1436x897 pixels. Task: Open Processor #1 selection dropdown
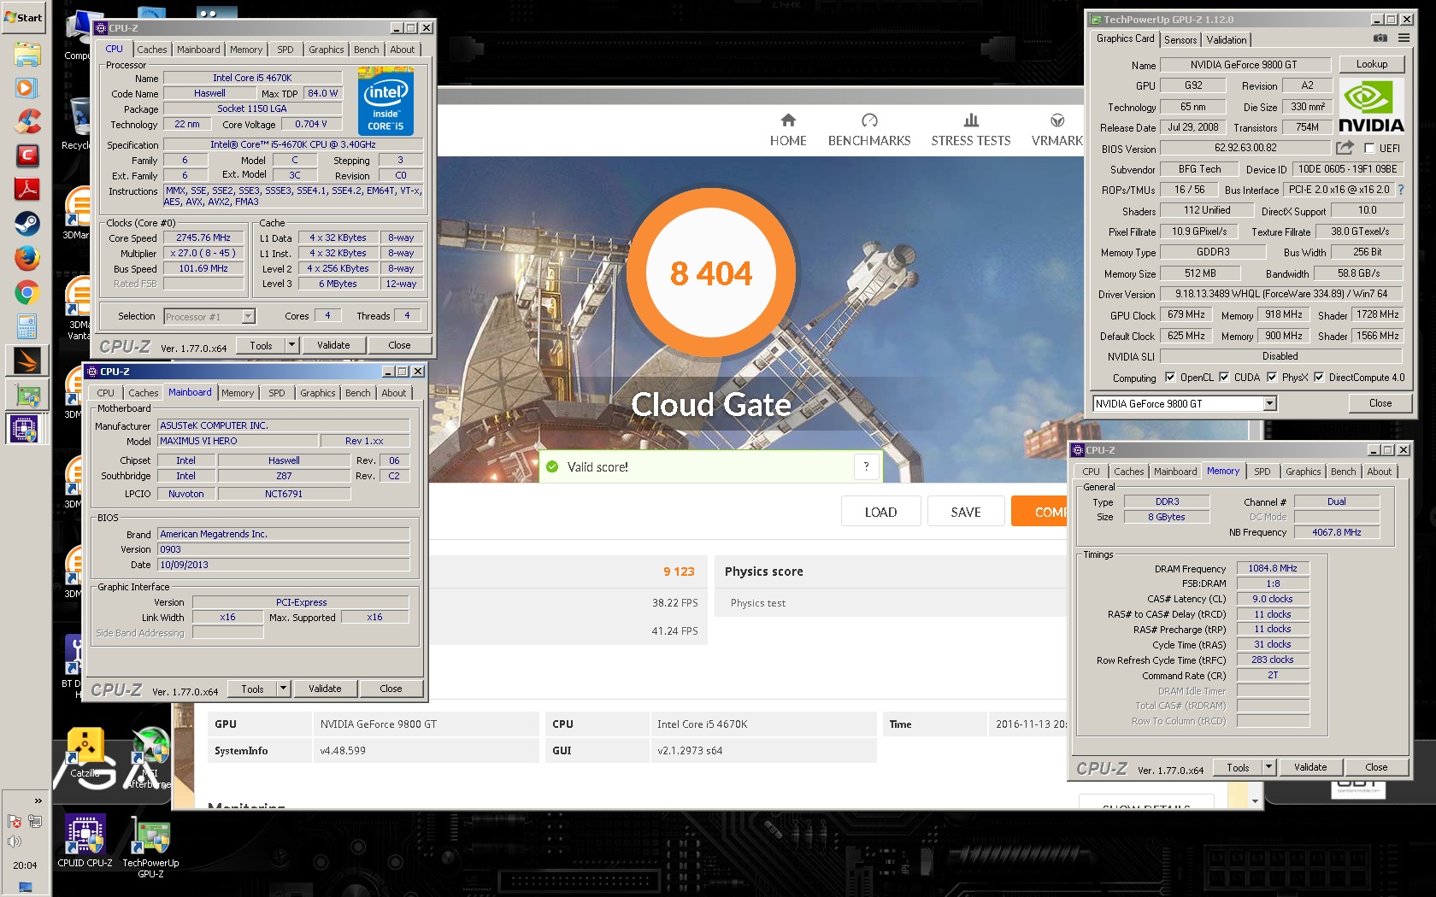click(248, 317)
